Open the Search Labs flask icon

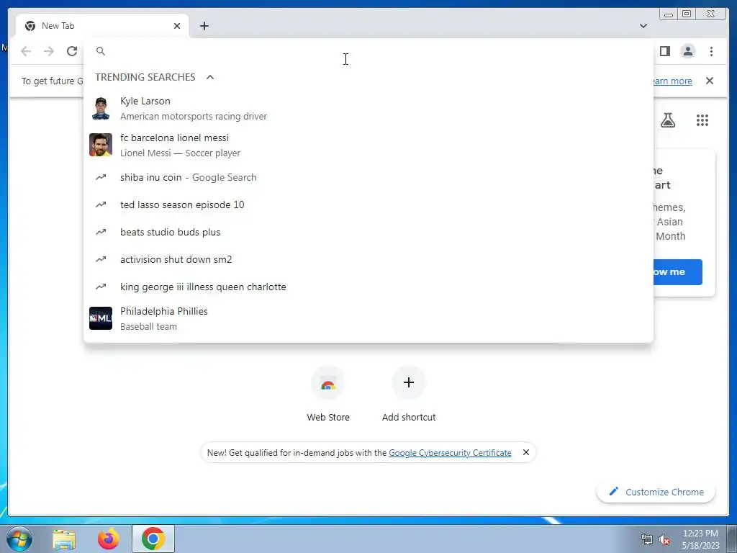pyautogui.click(x=668, y=120)
